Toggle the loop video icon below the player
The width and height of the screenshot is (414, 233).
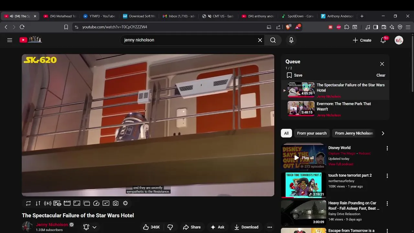point(28,203)
